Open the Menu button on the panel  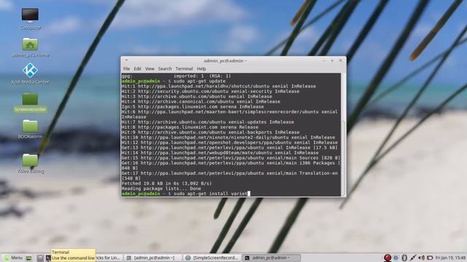pos(13,258)
